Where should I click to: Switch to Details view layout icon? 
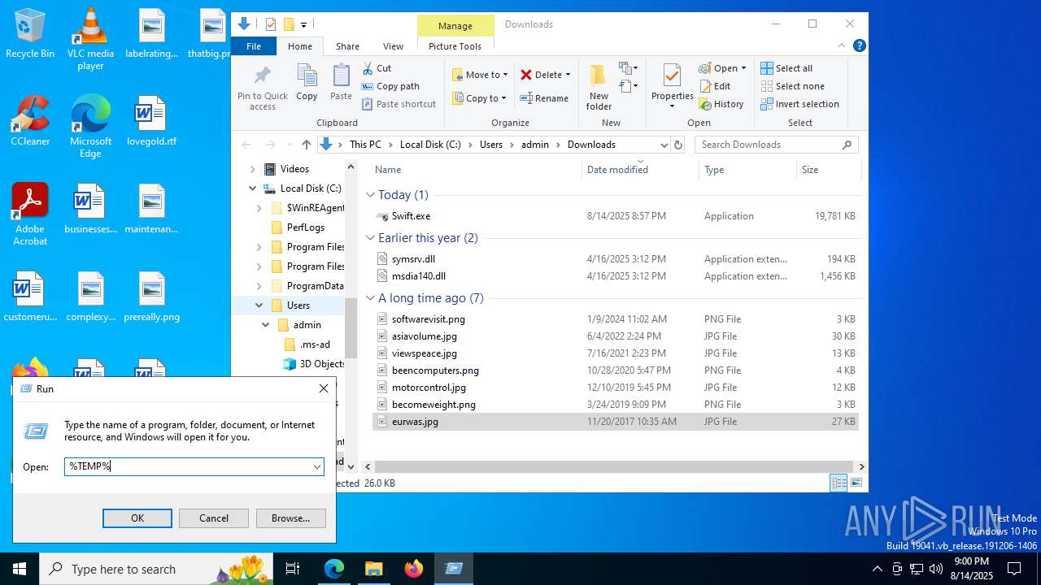(x=838, y=483)
